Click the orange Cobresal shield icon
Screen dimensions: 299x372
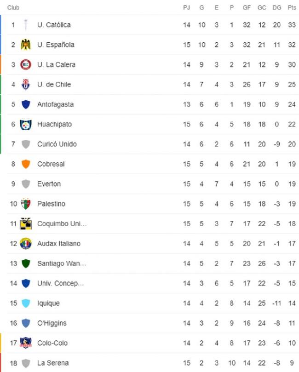(x=26, y=164)
